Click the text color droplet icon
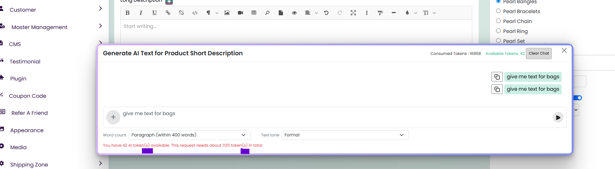Viewport: 615px width, 169px height. click(407, 13)
